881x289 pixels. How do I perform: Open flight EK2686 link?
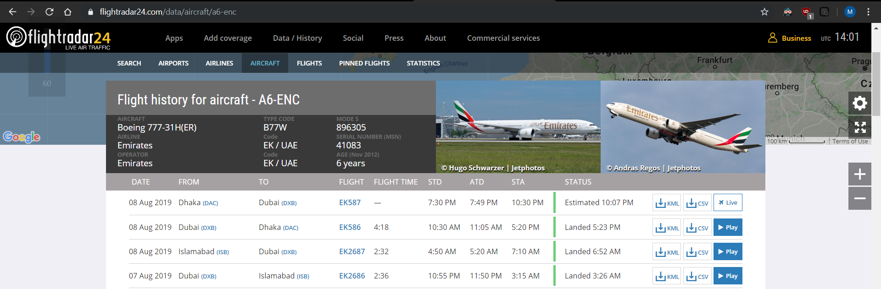352,276
